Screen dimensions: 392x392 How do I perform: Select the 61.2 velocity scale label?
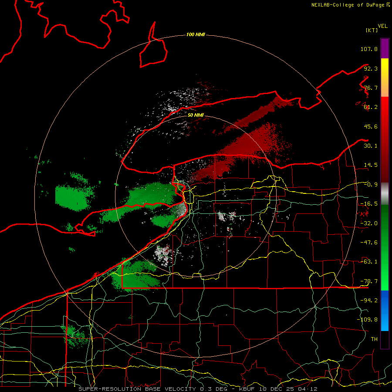click(371, 107)
